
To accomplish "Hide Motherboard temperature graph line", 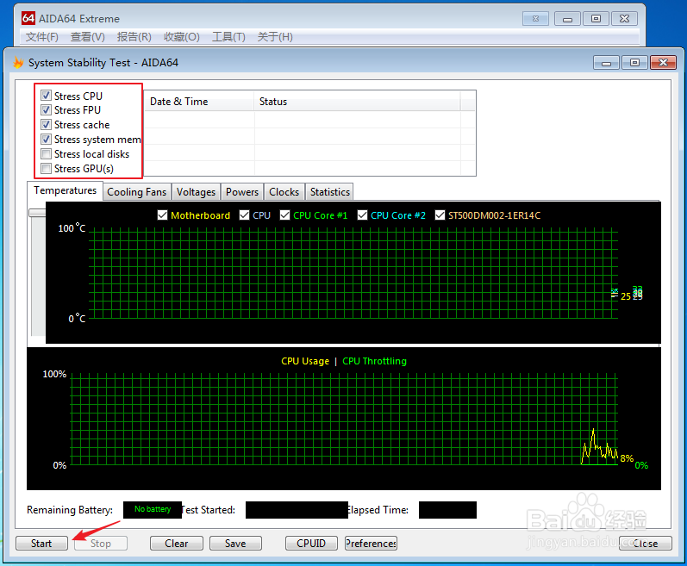I will (x=162, y=215).
